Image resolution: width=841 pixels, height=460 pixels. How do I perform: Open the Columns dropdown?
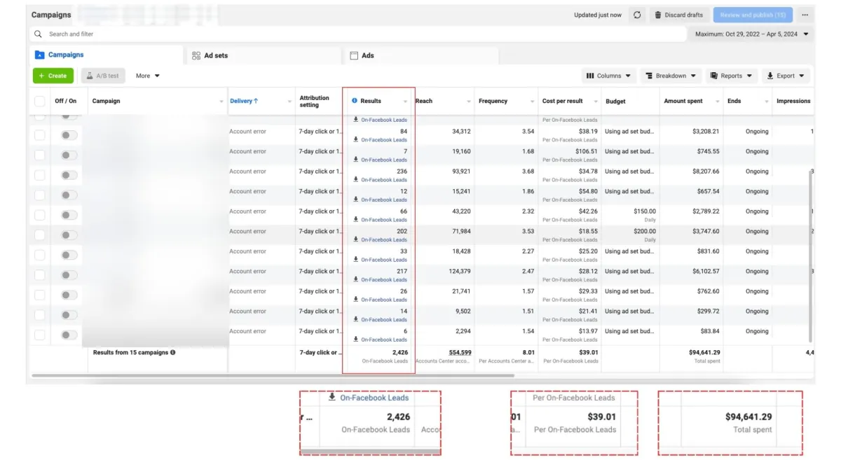(x=608, y=76)
